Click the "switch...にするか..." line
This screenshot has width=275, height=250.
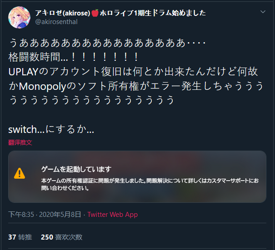51,130
